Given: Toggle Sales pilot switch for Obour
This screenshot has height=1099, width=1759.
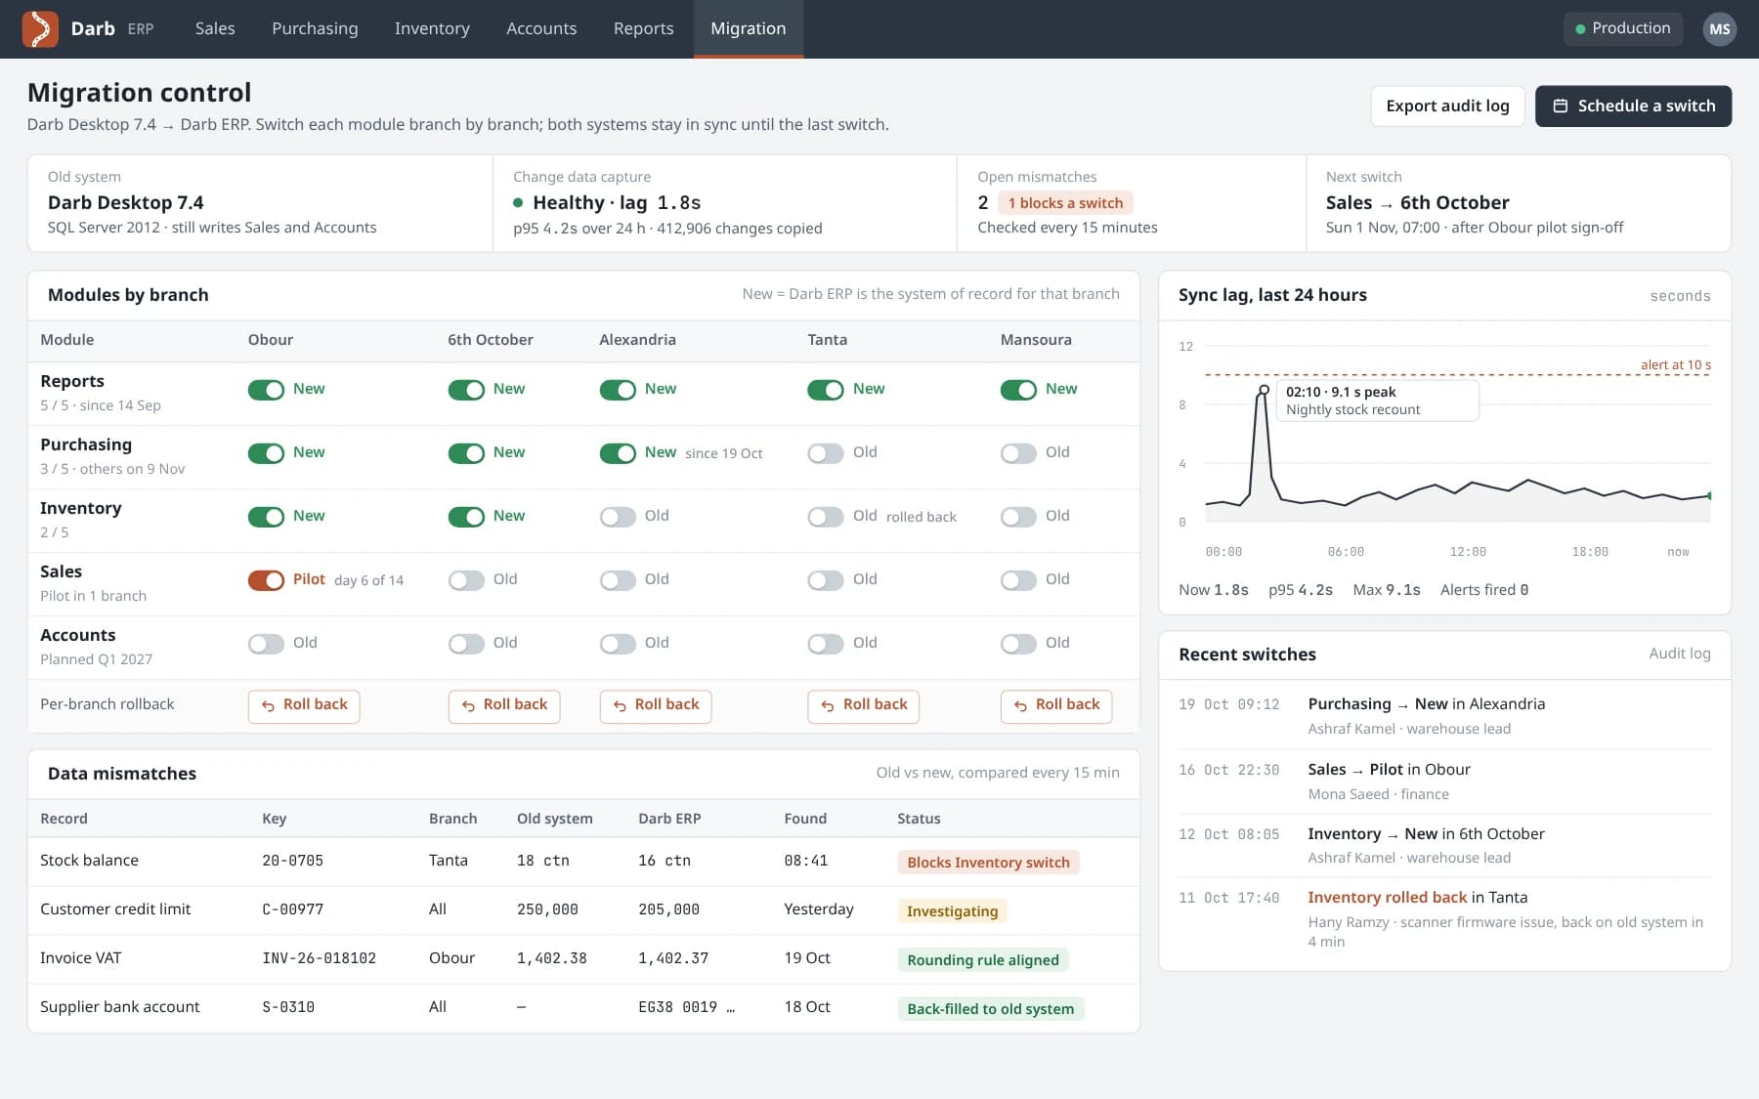Looking at the screenshot, I should coord(266,580).
